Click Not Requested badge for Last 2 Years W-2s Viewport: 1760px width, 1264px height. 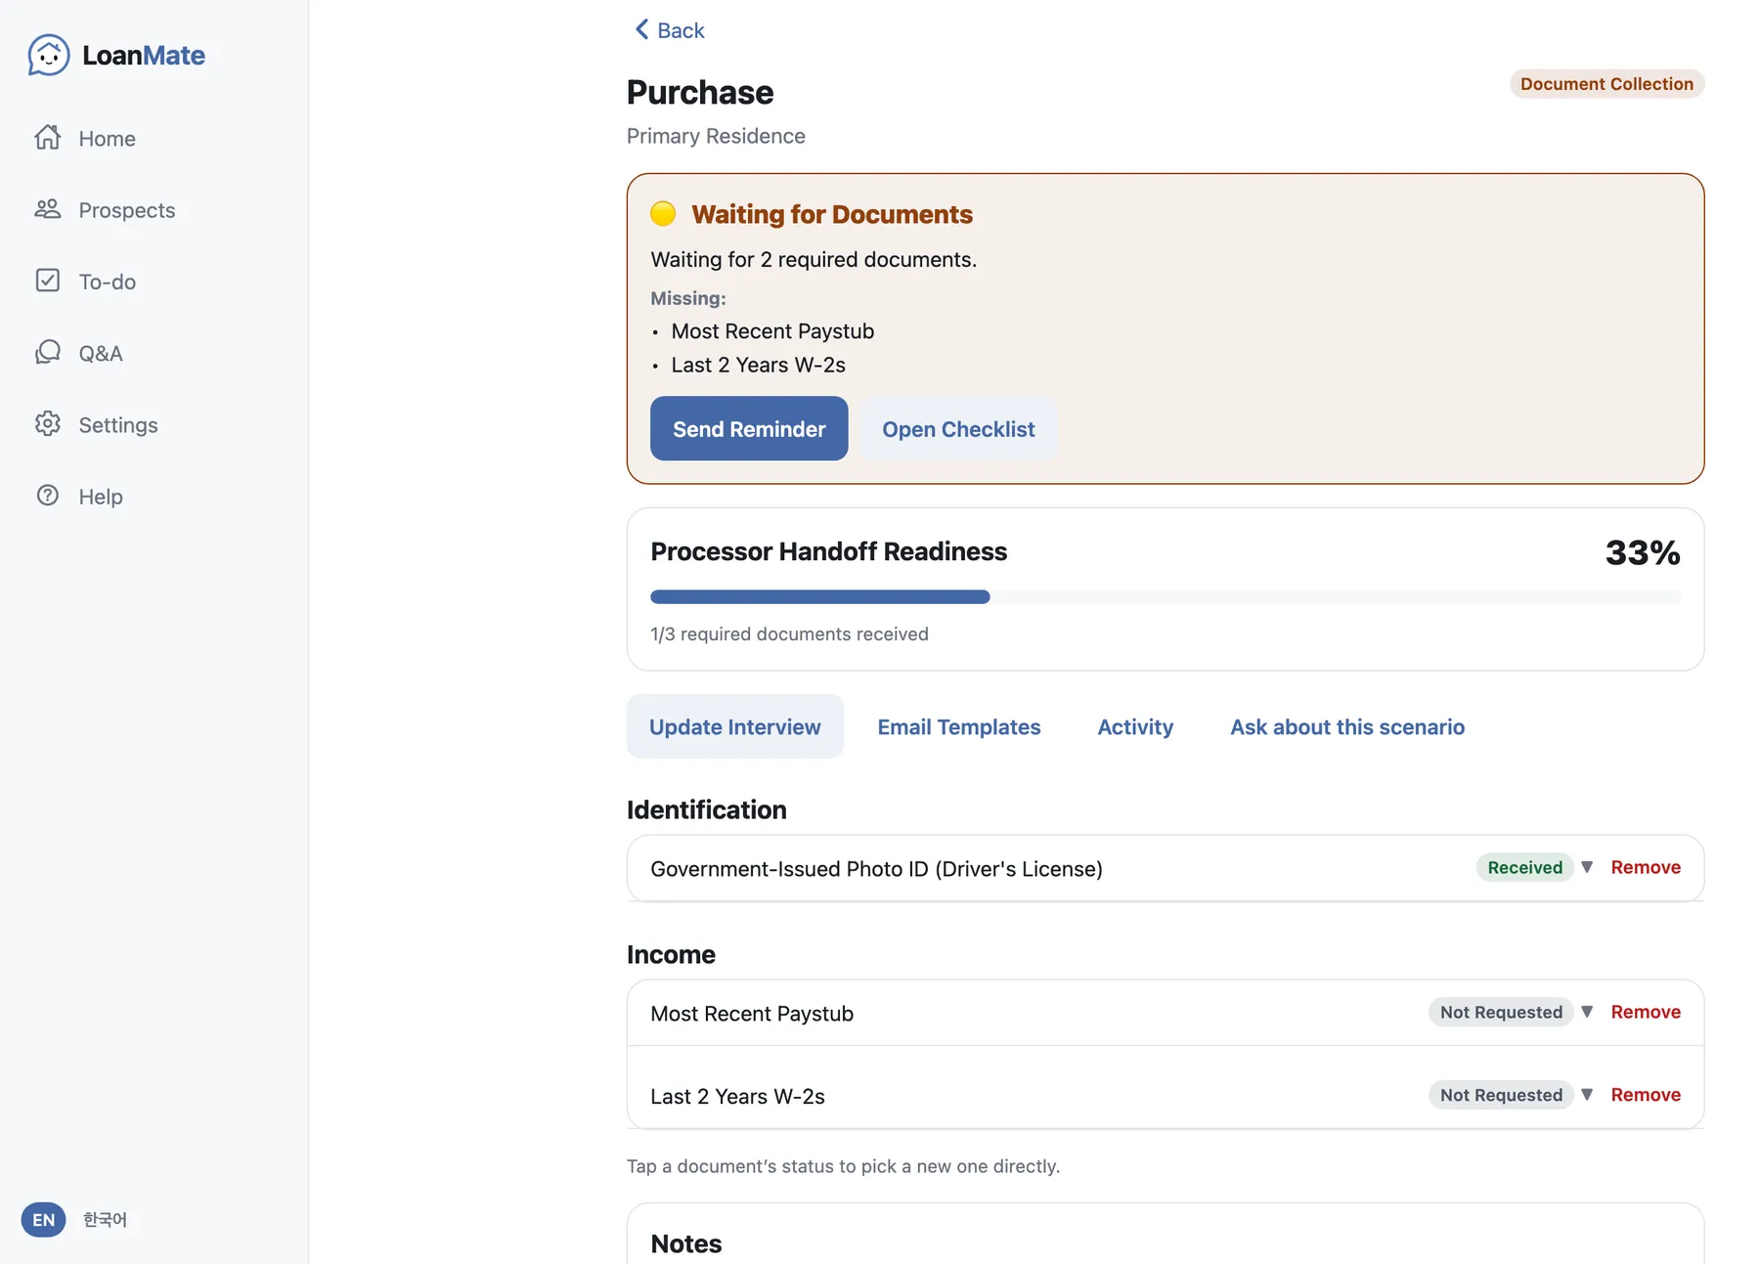1501,1095
